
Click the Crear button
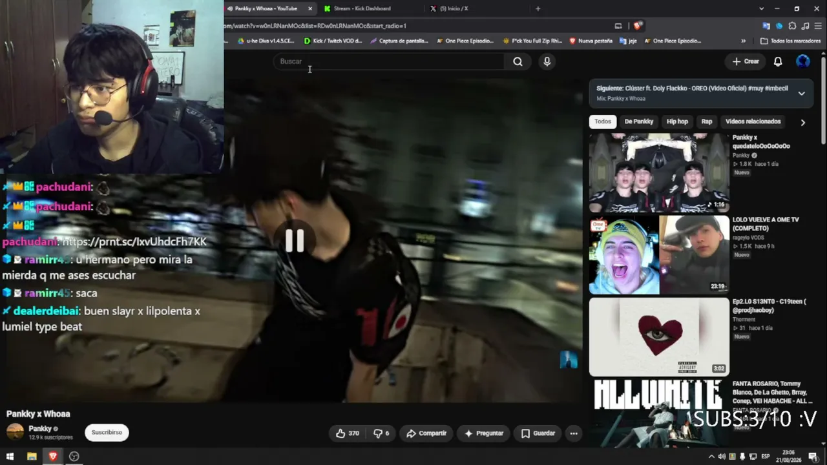pos(746,61)
